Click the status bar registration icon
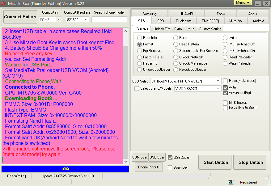The height and width of the screenshot is (186, 271). pyautogui.click(x=231, y=182)
